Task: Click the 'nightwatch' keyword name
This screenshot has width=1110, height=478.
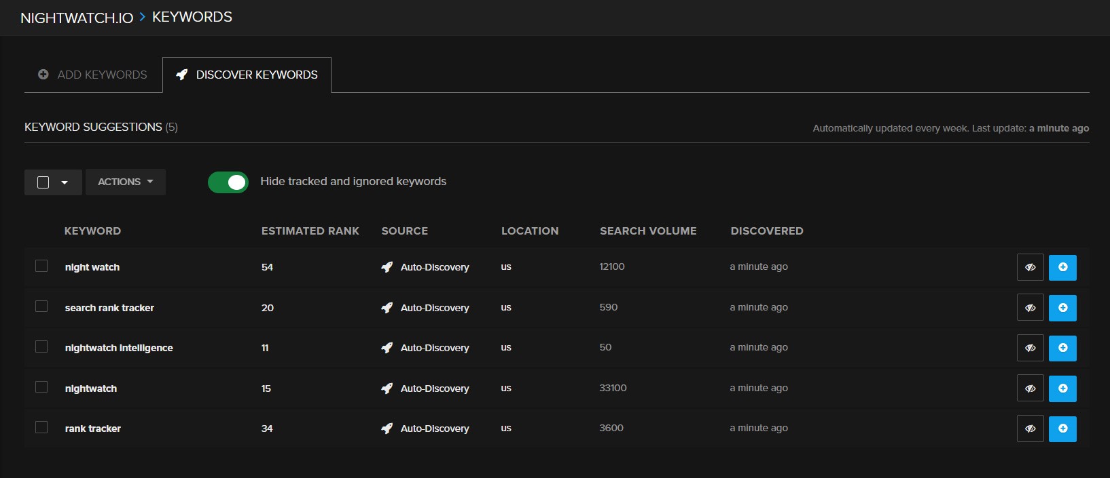Action: click(91, 389)
